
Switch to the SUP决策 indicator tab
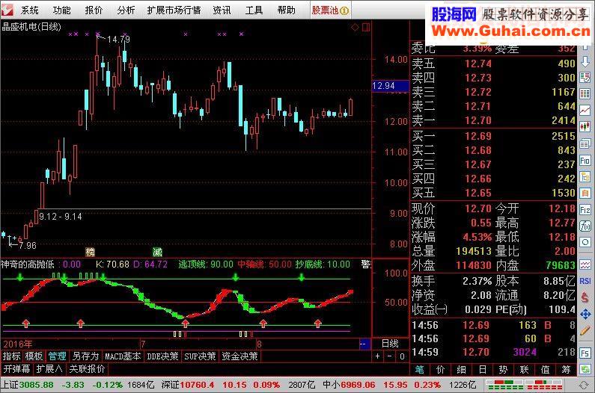click(x=200, y=356)
